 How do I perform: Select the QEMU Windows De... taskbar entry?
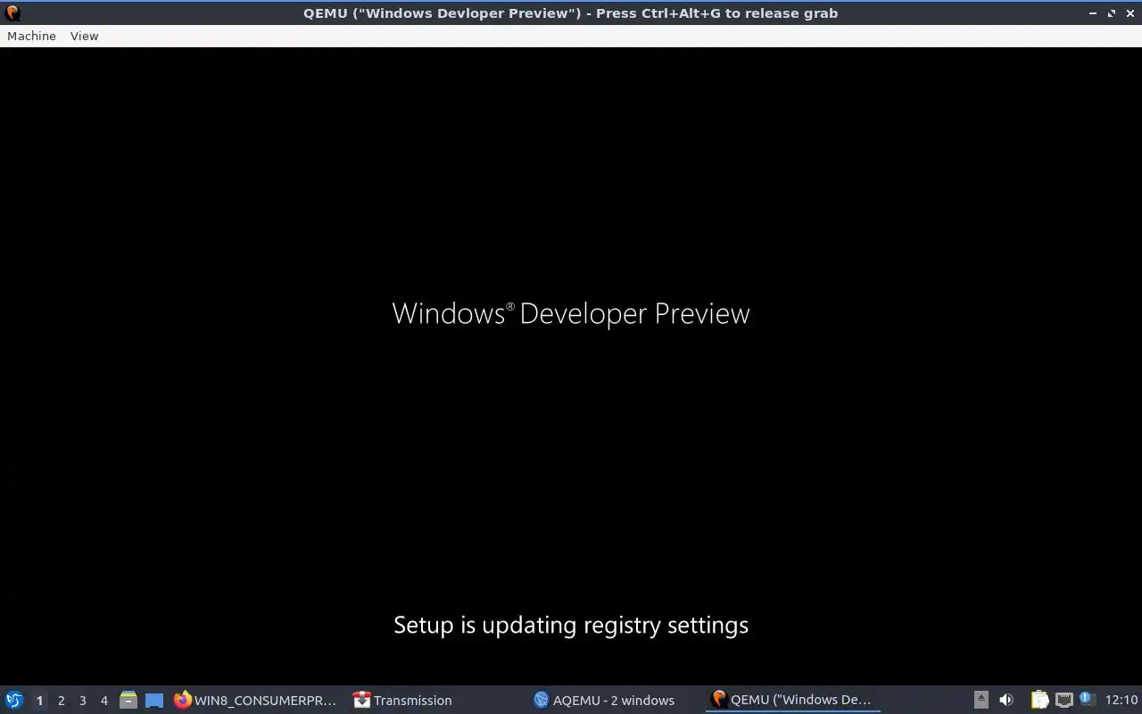coord(792,700)
